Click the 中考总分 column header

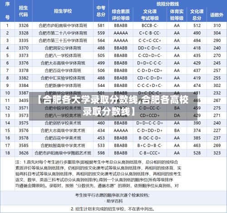[x=101, y=11]
